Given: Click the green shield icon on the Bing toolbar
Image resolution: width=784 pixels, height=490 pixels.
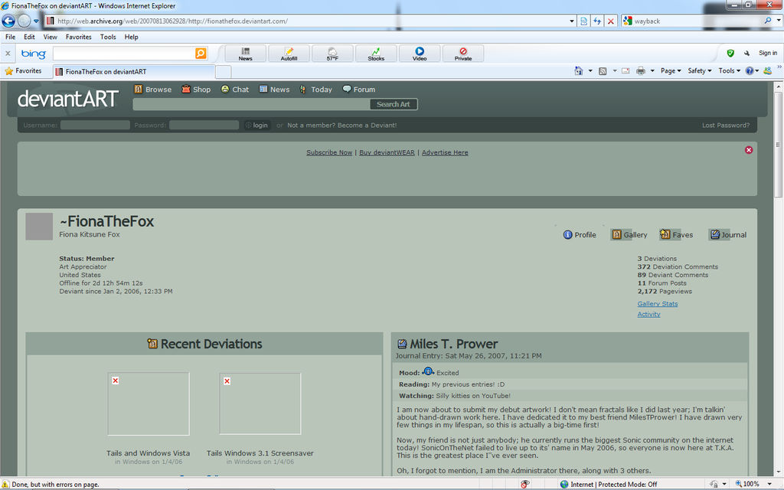Looking at the screenshot, I should tap(730, 53).
